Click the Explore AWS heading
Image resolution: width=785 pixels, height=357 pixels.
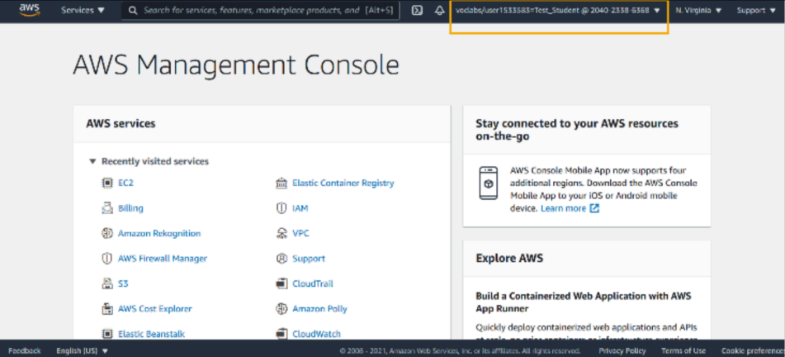pyautogui.click(x=509, y=258)
